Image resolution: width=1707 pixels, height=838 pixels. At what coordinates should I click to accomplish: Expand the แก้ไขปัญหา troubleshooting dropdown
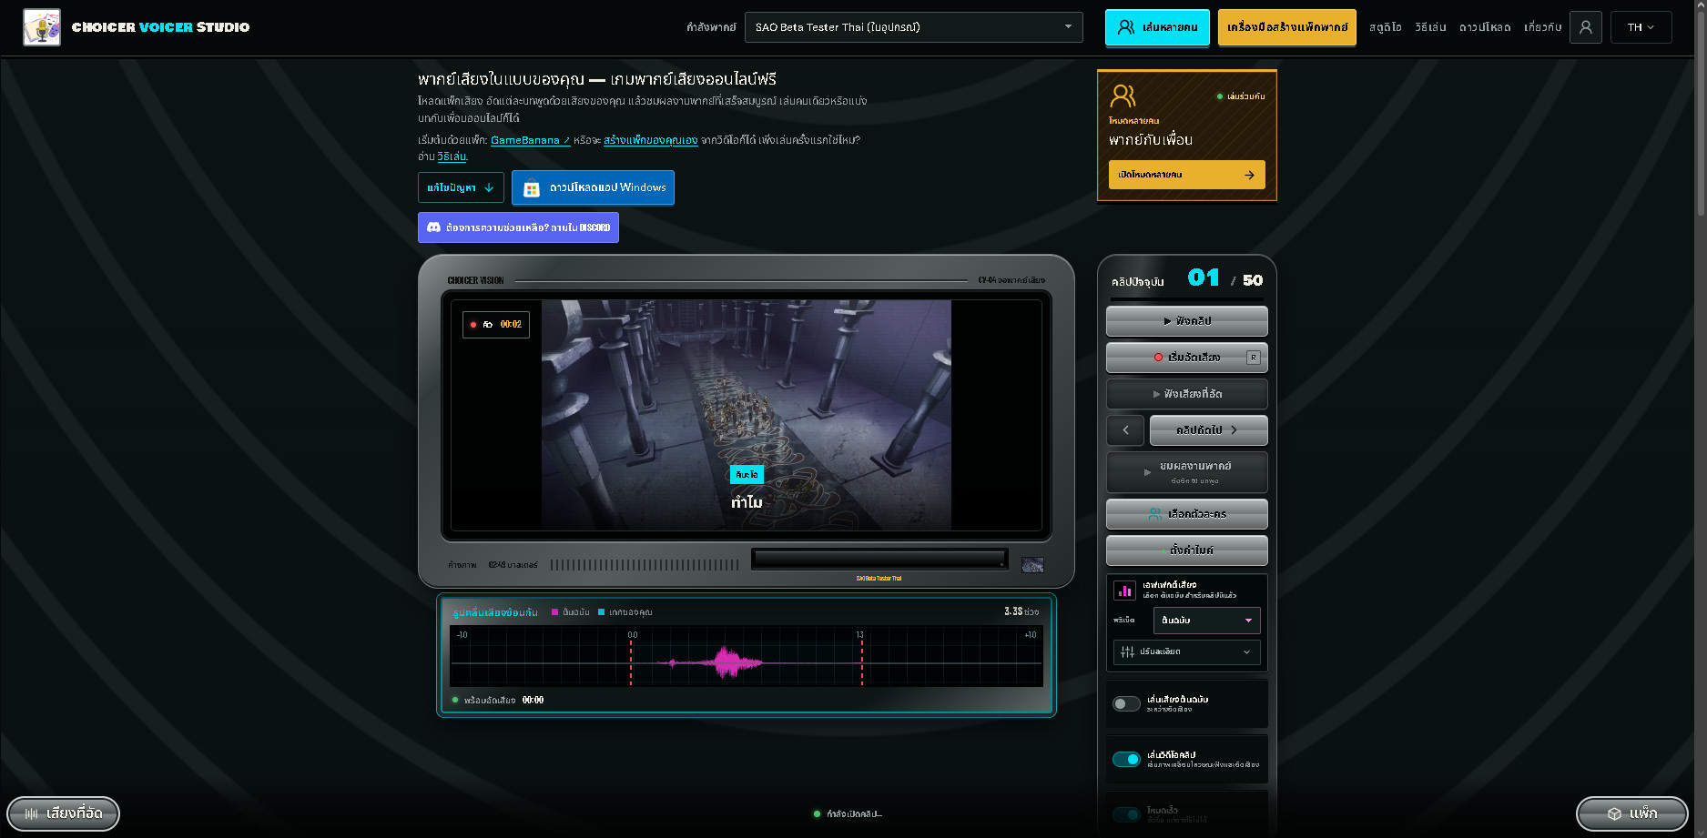click(461, 187)
